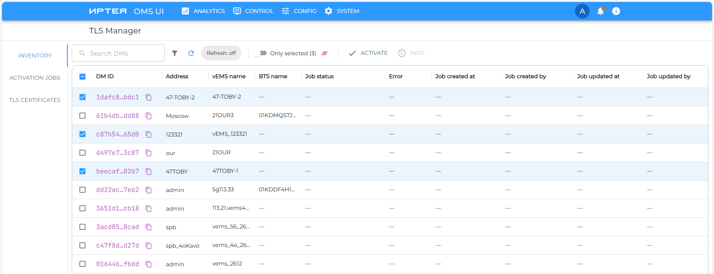
Task: Click the Error column header
Action: 396,76
